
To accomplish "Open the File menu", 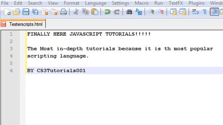I will [x=5, y=3].
